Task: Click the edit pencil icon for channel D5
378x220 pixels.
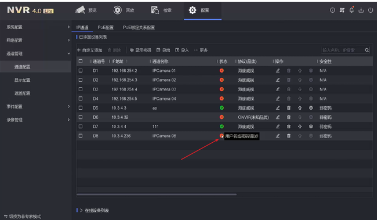Action: [278, 108]
